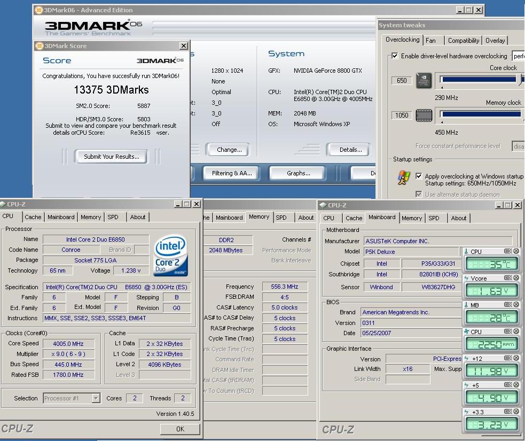Select the Overlay tab in System tweaks
The image size is (525, 441).
pyautogui.click(x=495, y=41)
